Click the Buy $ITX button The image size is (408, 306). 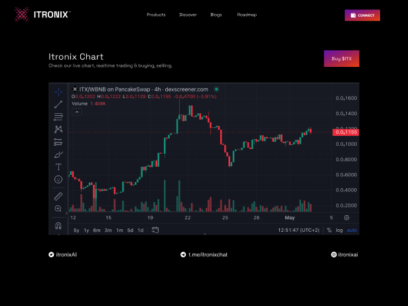click(x=342, y=59)
